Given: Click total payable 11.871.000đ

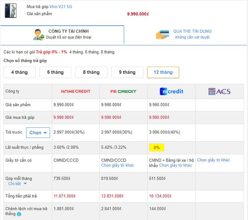Looking at the screenshot, I should click(64, 196).
